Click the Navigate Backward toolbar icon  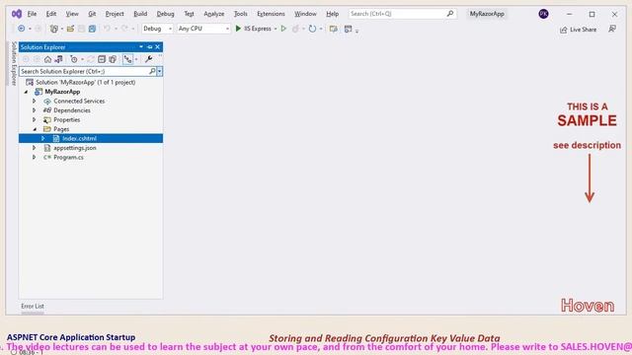[21, 29]
